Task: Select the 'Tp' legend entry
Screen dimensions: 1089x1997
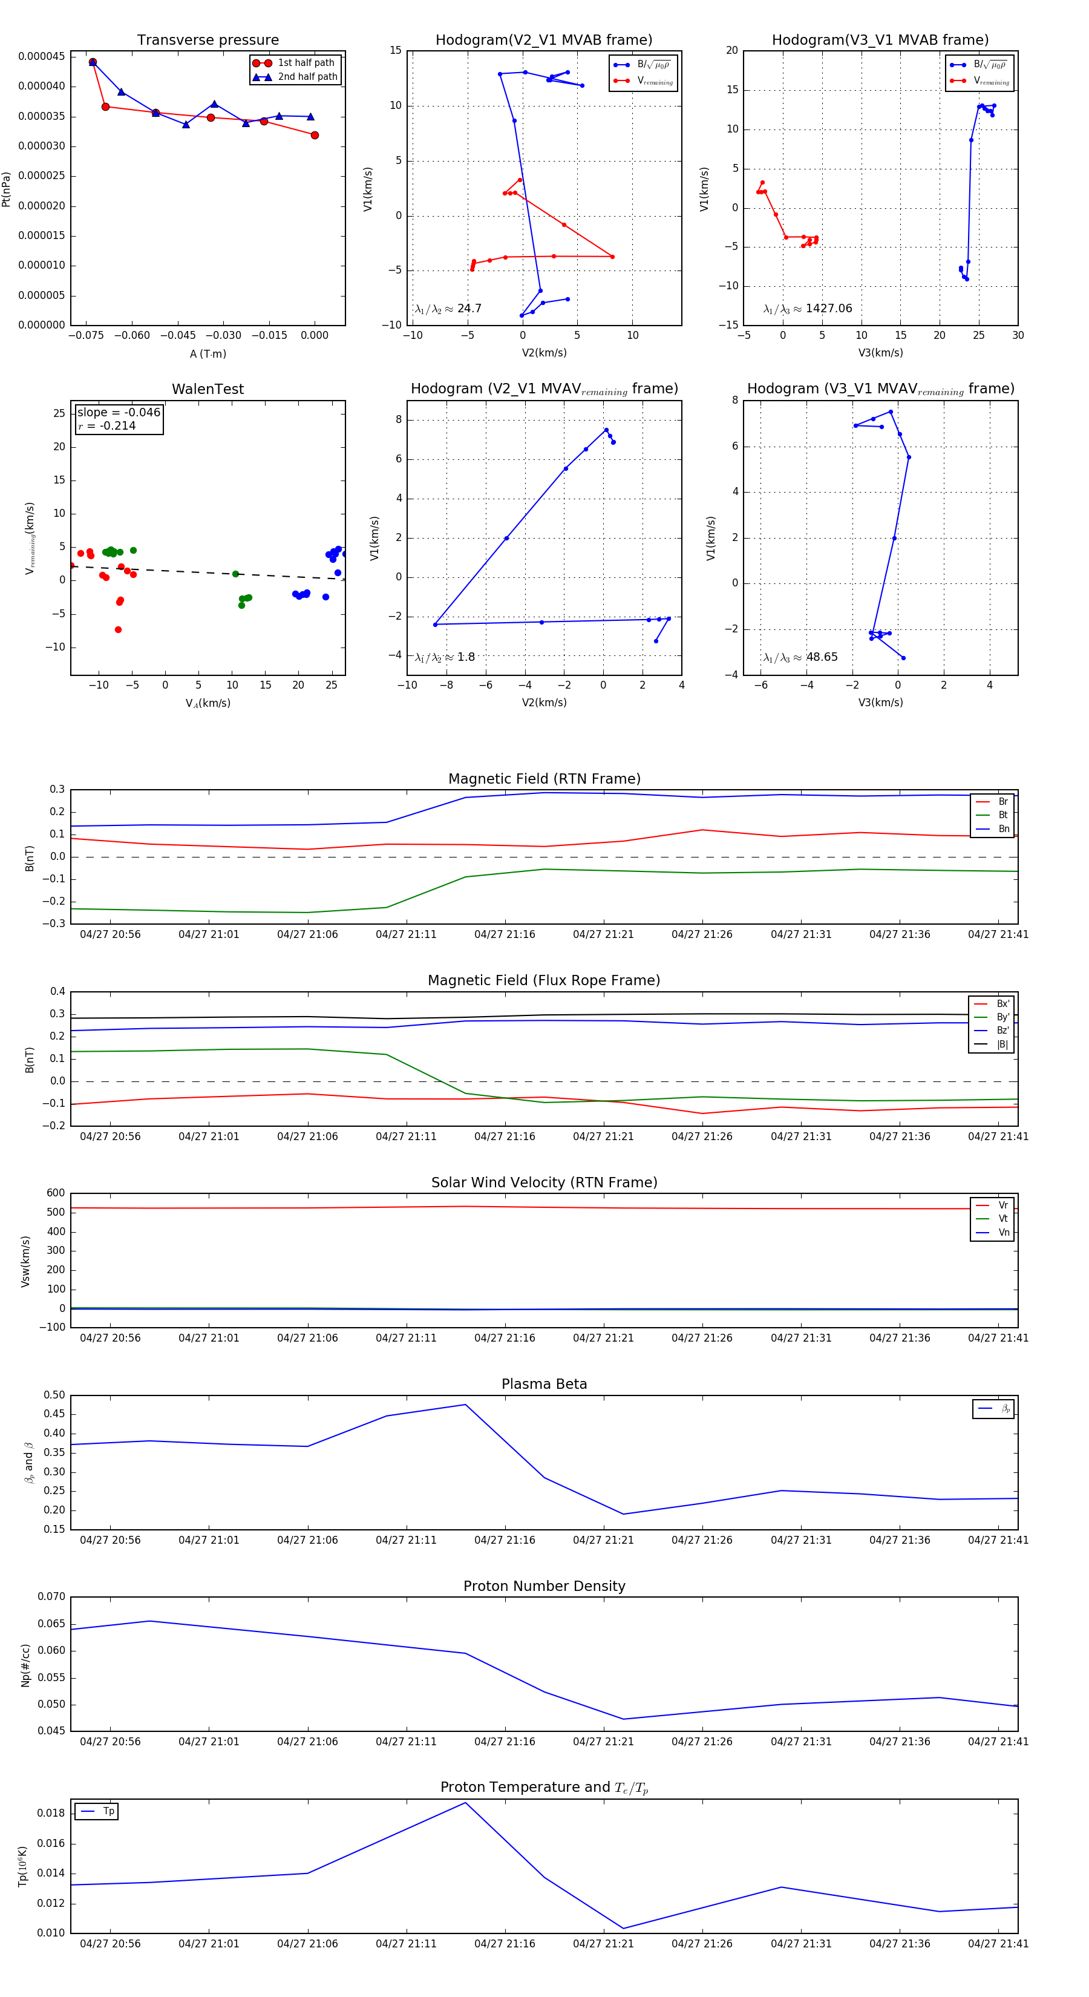Action: pyautogui.click(x=97, y=1812)
